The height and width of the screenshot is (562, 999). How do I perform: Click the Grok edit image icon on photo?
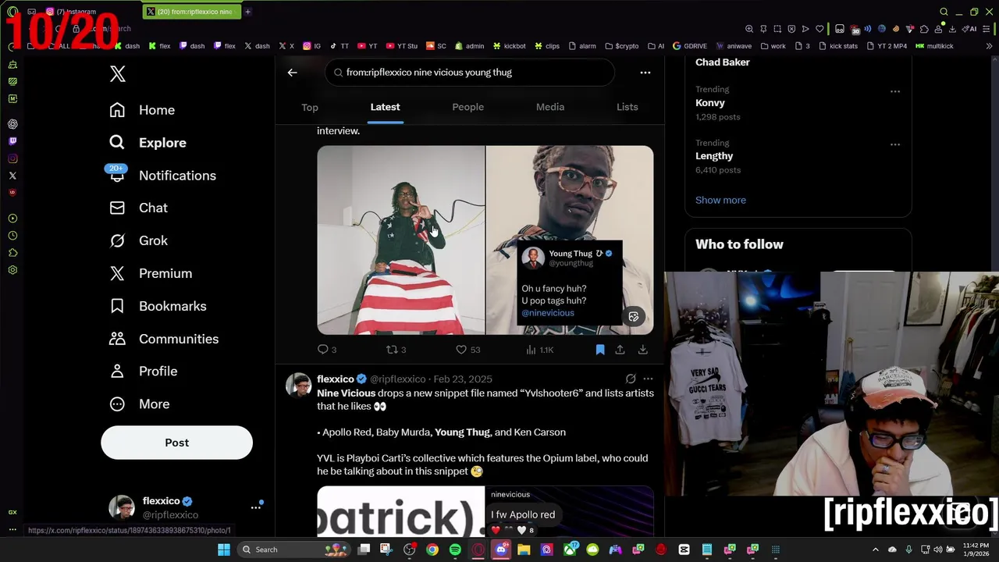[634, 317]
